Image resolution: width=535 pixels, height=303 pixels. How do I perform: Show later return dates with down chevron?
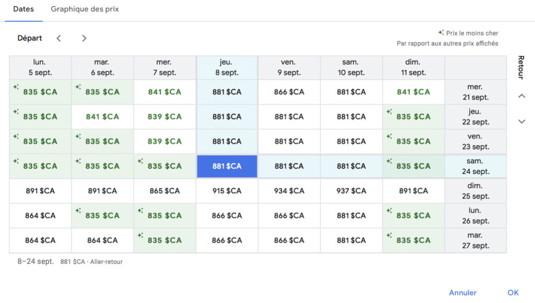pos(521,121)
